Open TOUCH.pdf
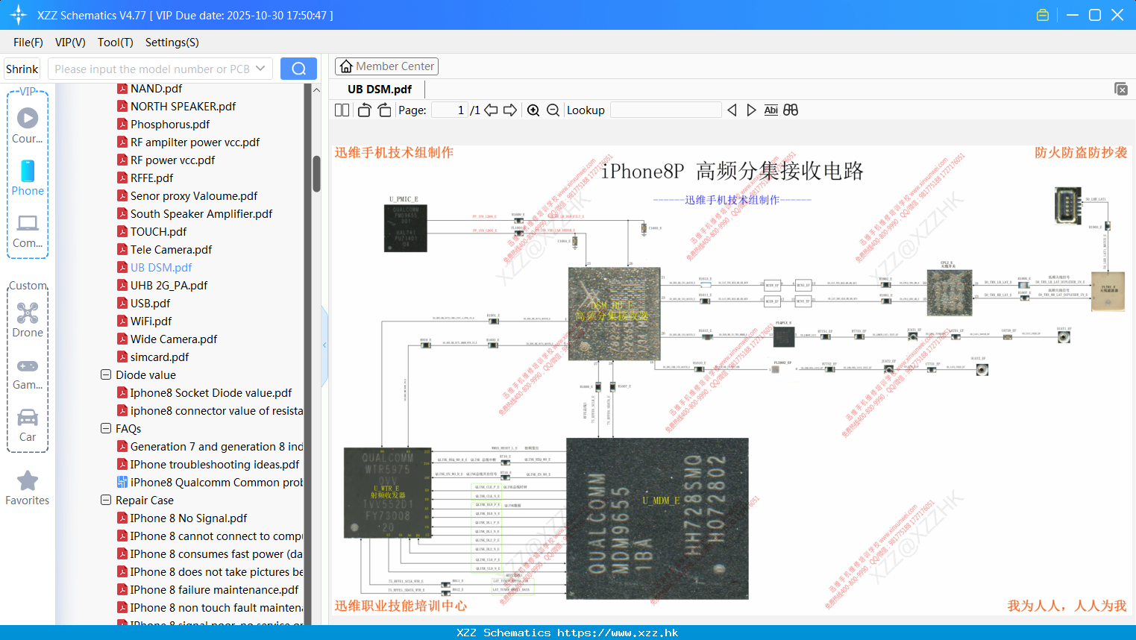This screenshot has height=640, width=1136. [158, 231]
